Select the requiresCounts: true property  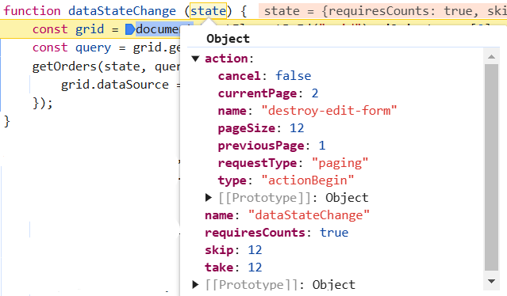277,233
